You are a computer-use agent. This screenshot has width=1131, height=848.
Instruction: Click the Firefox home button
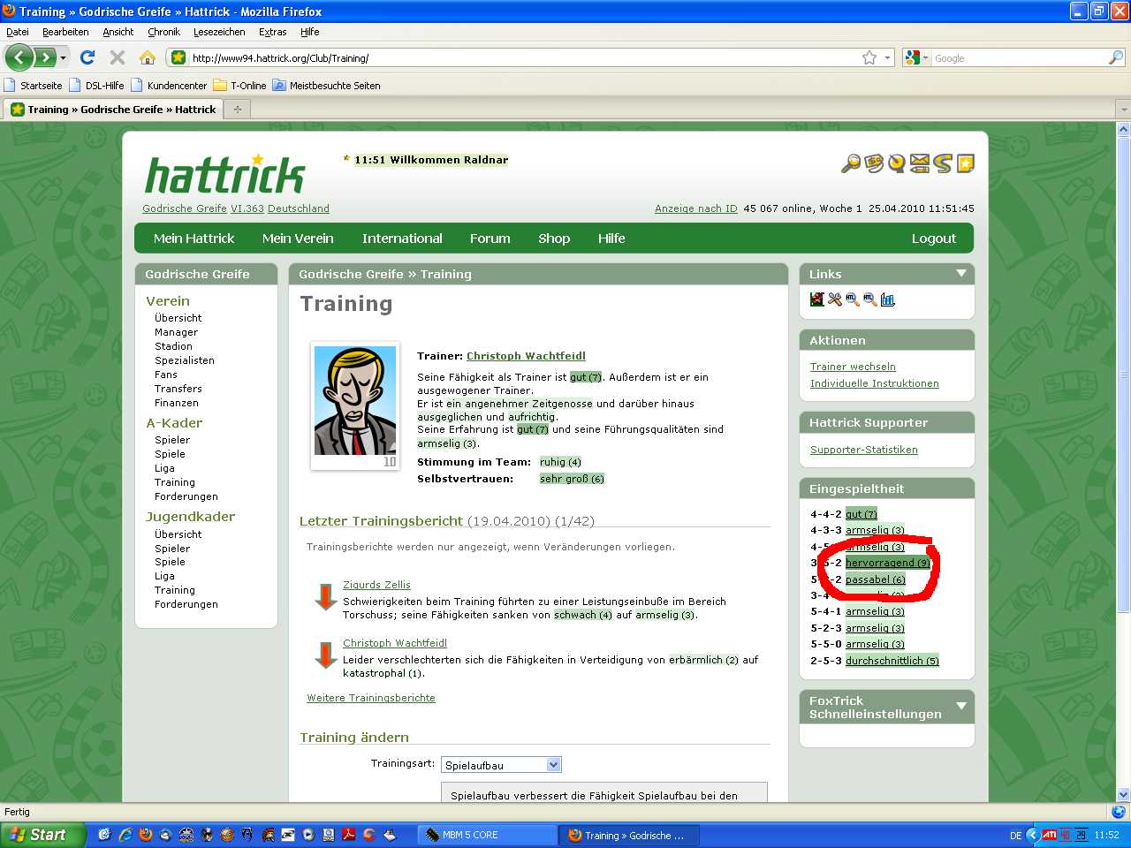click(x=148, y=57)
